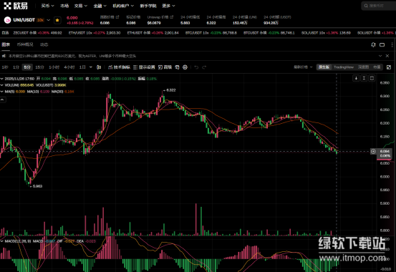Viewport: 396px width, 272px height.
Task: Select the ETH/USDT 10x ticker
Action: [x=95, y=33]
